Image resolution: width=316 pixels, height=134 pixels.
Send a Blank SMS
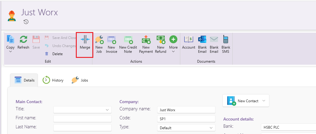226,44
